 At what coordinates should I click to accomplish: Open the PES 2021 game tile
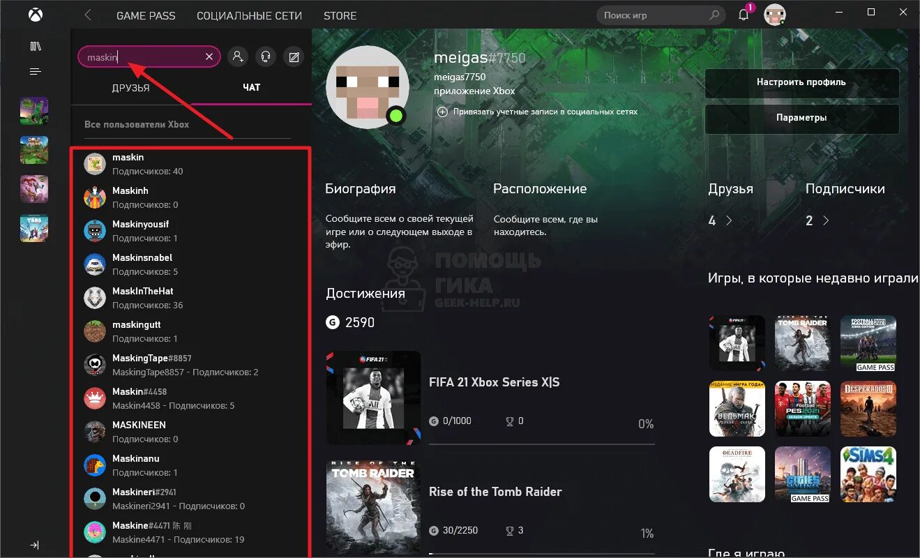[803, 409]
